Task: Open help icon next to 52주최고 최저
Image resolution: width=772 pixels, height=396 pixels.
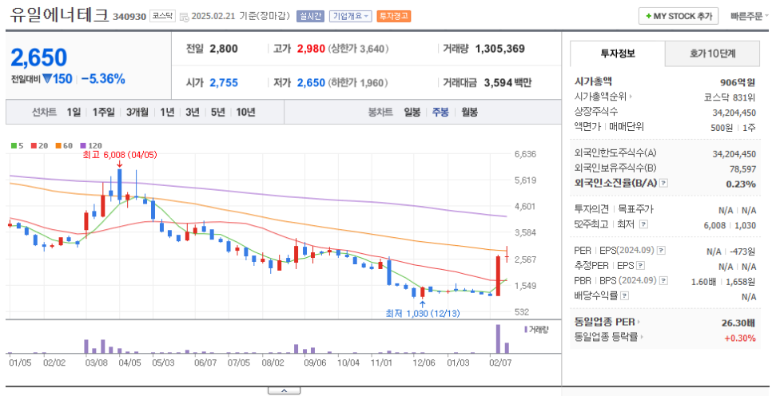Action: pos(643,224)
